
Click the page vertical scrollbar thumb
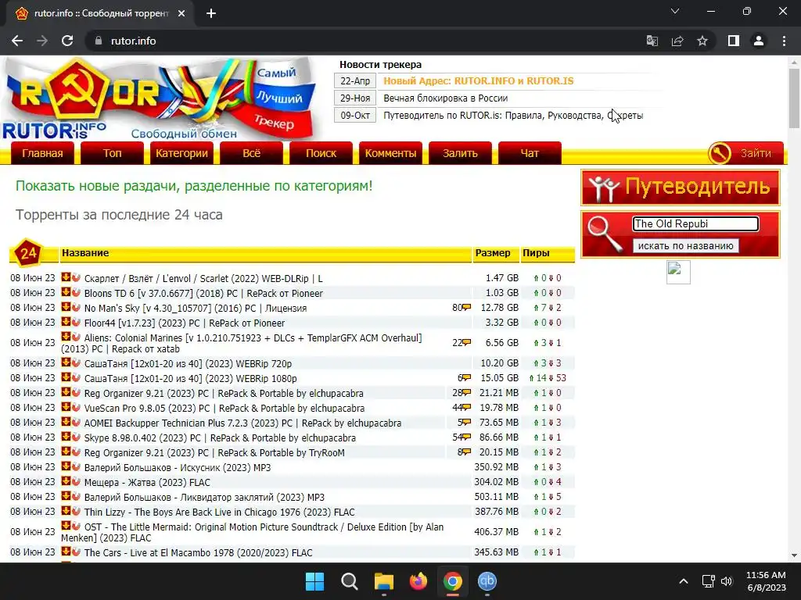(794, 98)
